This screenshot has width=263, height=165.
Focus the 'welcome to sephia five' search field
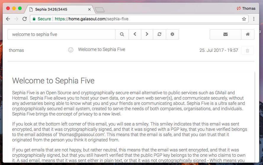(61, 34)
